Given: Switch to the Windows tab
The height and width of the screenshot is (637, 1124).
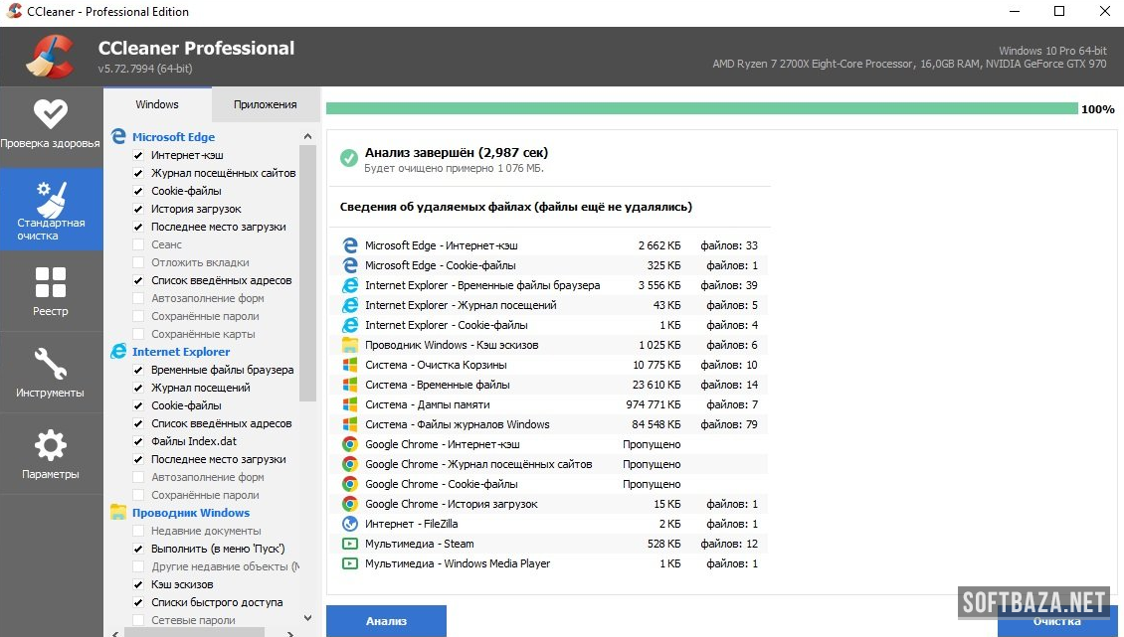Looking at the screenshot, I should pyautogui.click(x=157, y=104).
